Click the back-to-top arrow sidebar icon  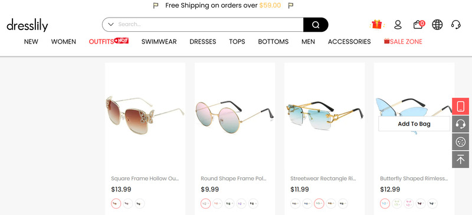pyautogui.click(x=461, y=160)
